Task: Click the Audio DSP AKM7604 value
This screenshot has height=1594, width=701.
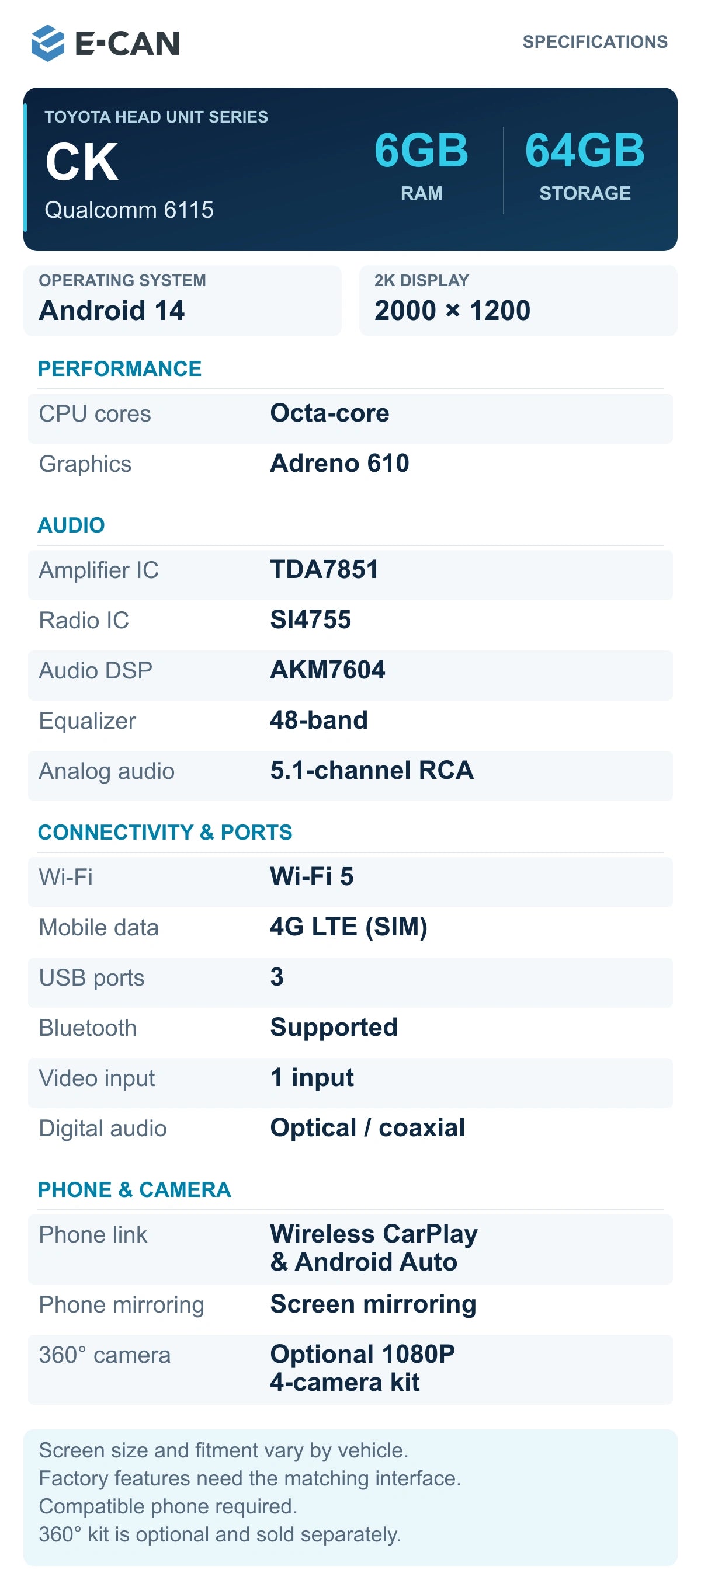Action: coord(328,670)
